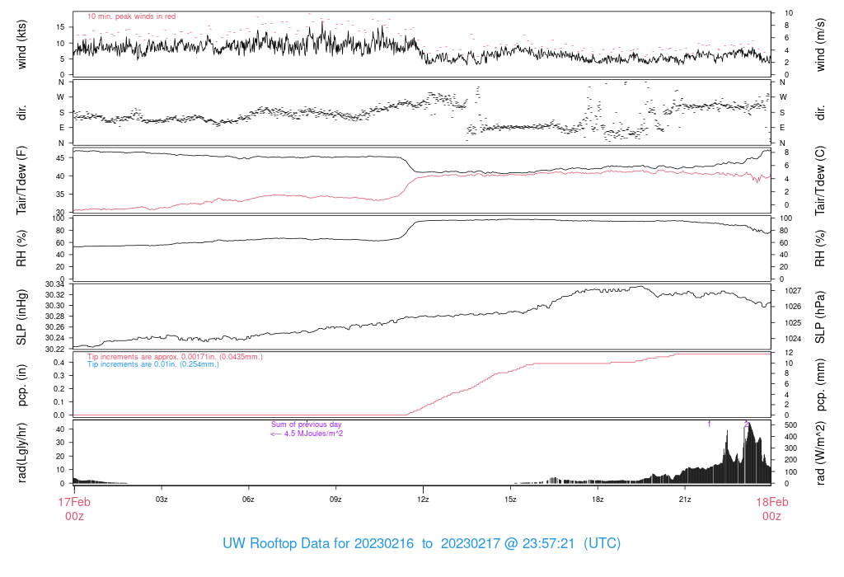This screenshot has height=577, width=844.
Task: Click the 0.4 precipitation axis value
Action: pyautogui.click(x=59, y=362)
